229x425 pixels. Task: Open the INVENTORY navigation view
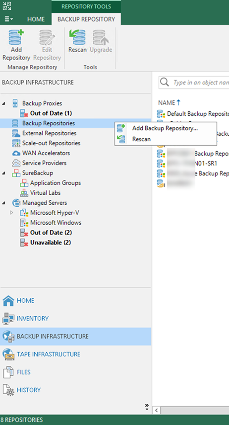[x=33, y=319]
